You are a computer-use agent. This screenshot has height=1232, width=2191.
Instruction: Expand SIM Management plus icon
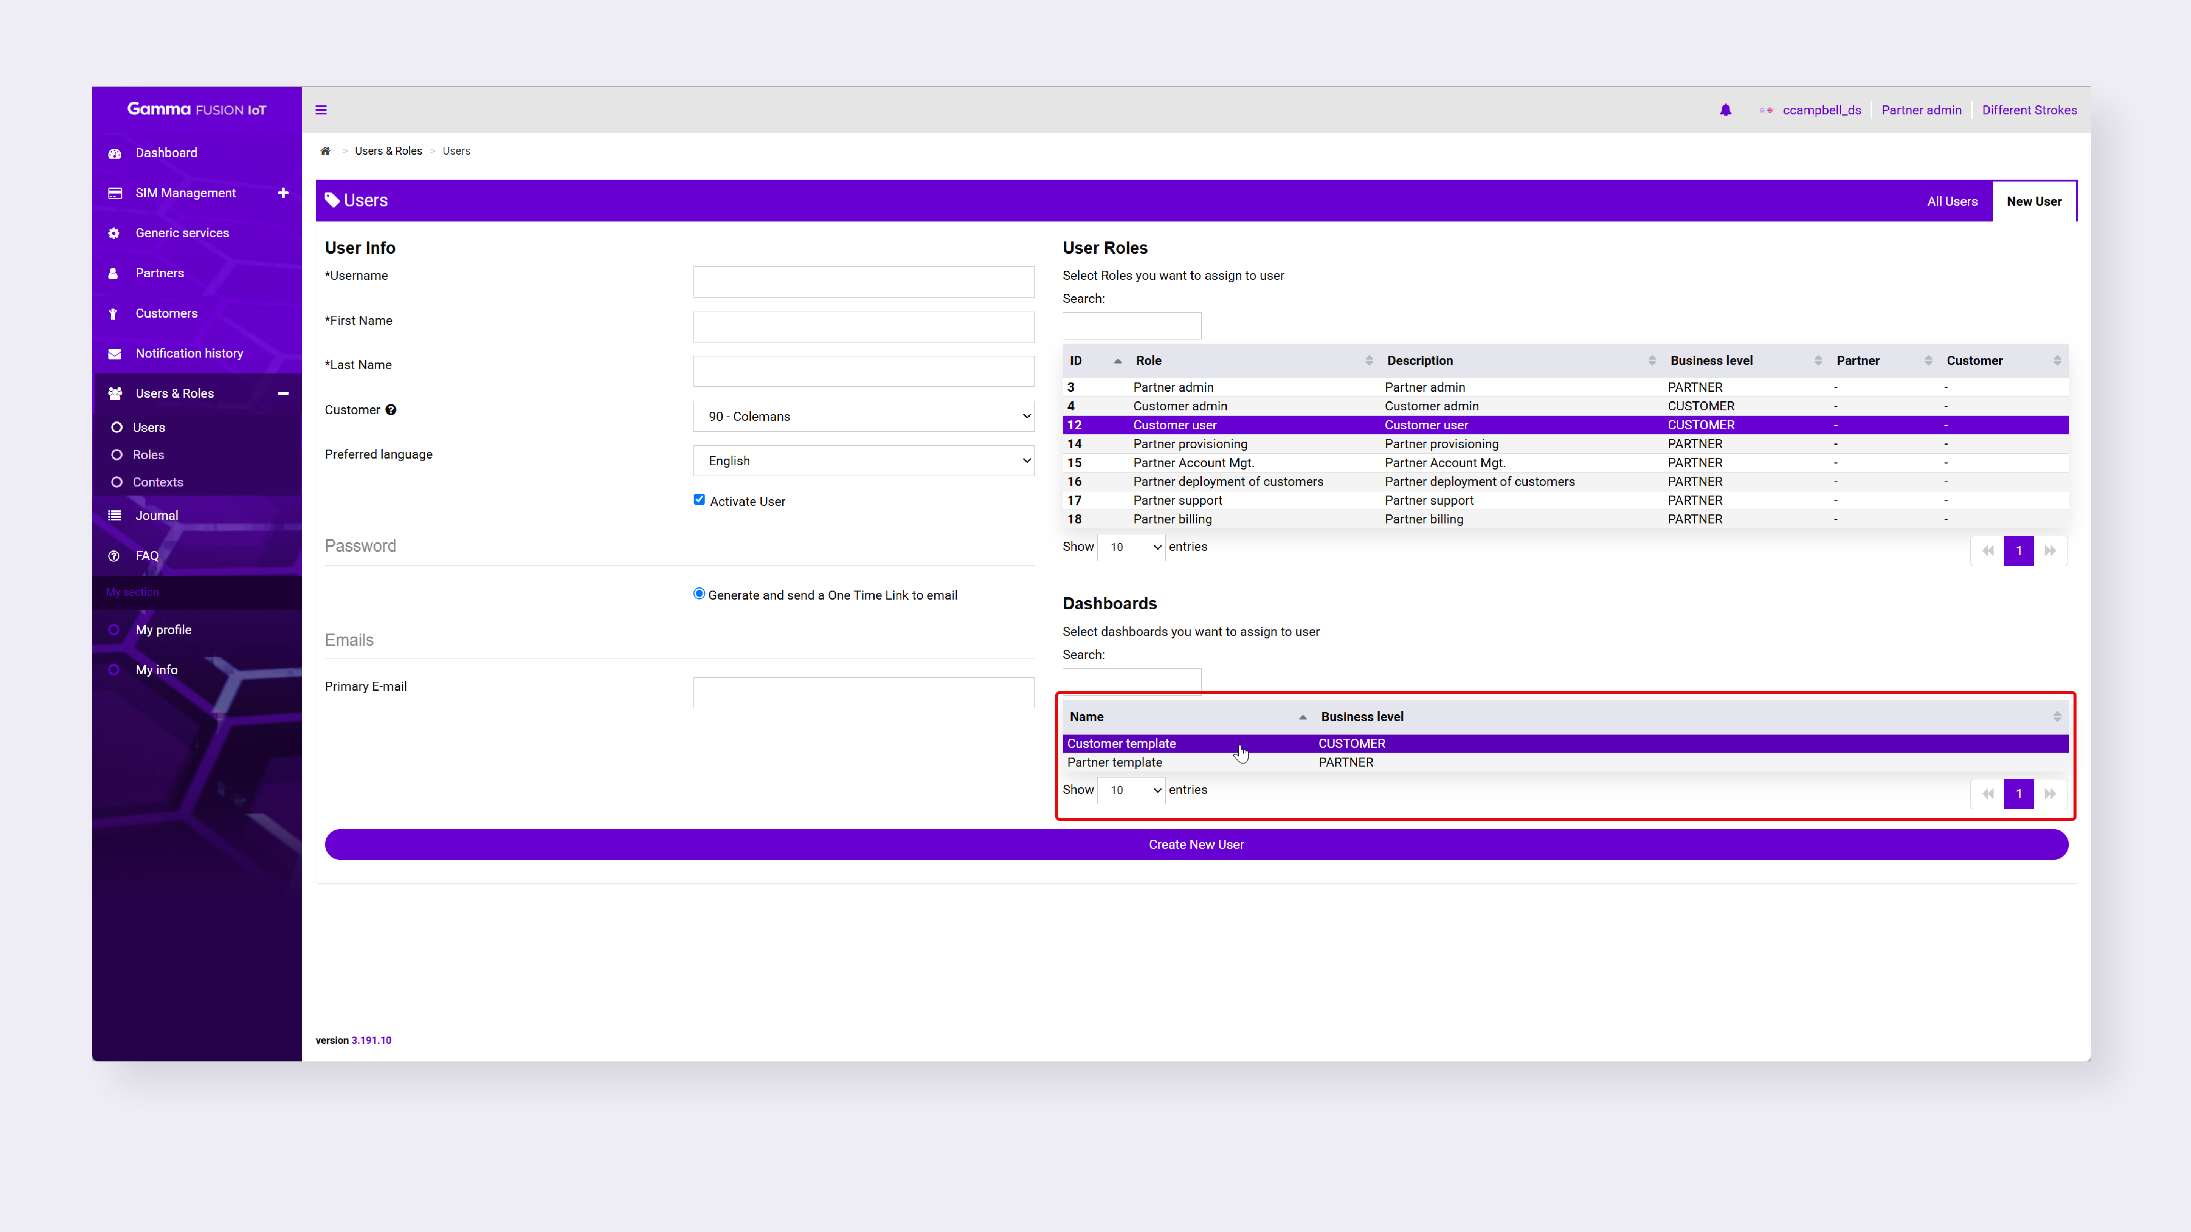click(x=283, y=193)
